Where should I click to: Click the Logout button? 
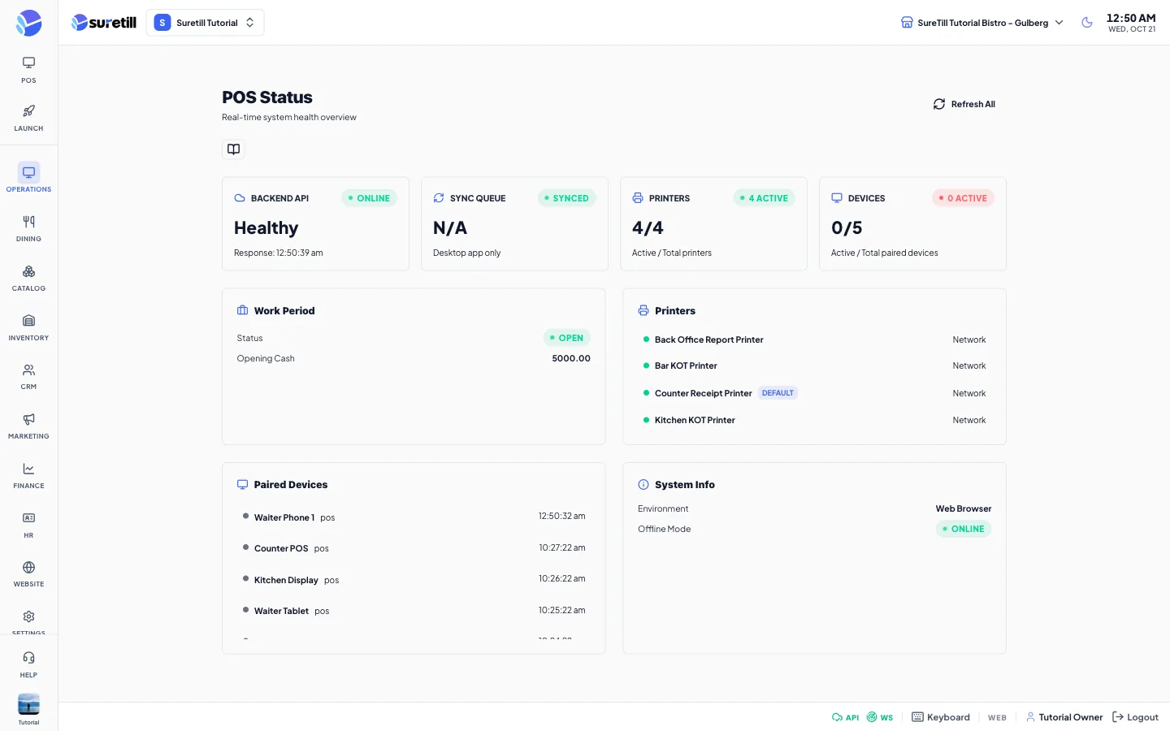[1135, 717]
